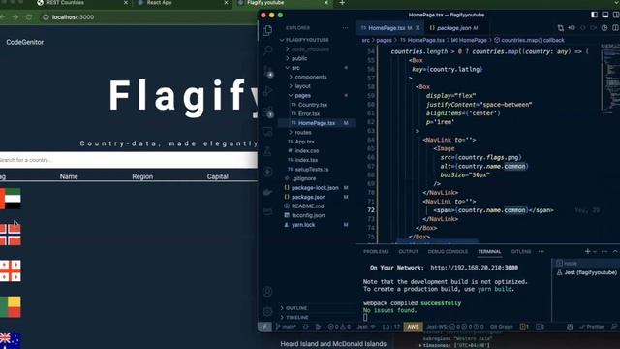This screenshot has width=620, height=349.
Task: Collapse the FLAGIFYYOUTUBE root folder
Action: coord(307,40)
